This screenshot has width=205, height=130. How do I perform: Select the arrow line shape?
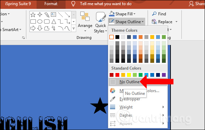tap(67, 15)
